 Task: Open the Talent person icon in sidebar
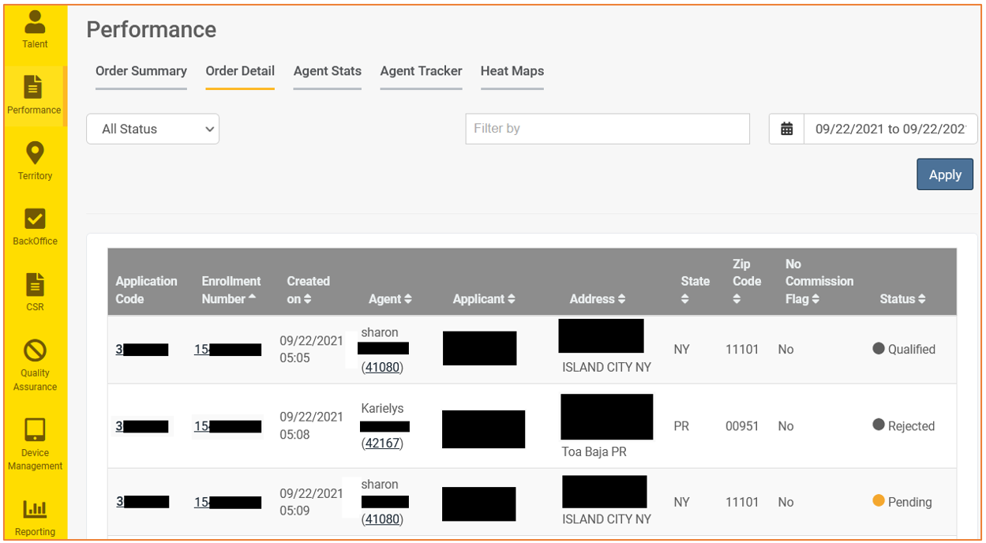35,21
